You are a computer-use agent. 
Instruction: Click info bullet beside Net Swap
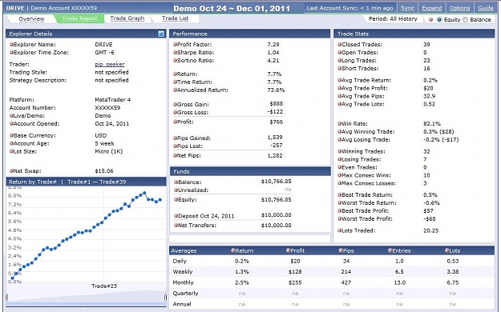pyautogui.click(x=11, y=171)
